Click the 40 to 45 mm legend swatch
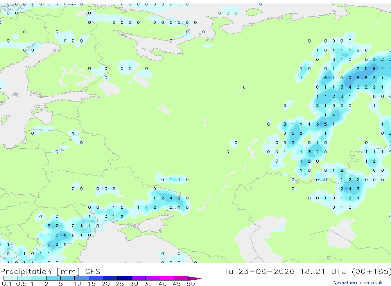Screen dimensions: 391x286 (x=167, y=278)
